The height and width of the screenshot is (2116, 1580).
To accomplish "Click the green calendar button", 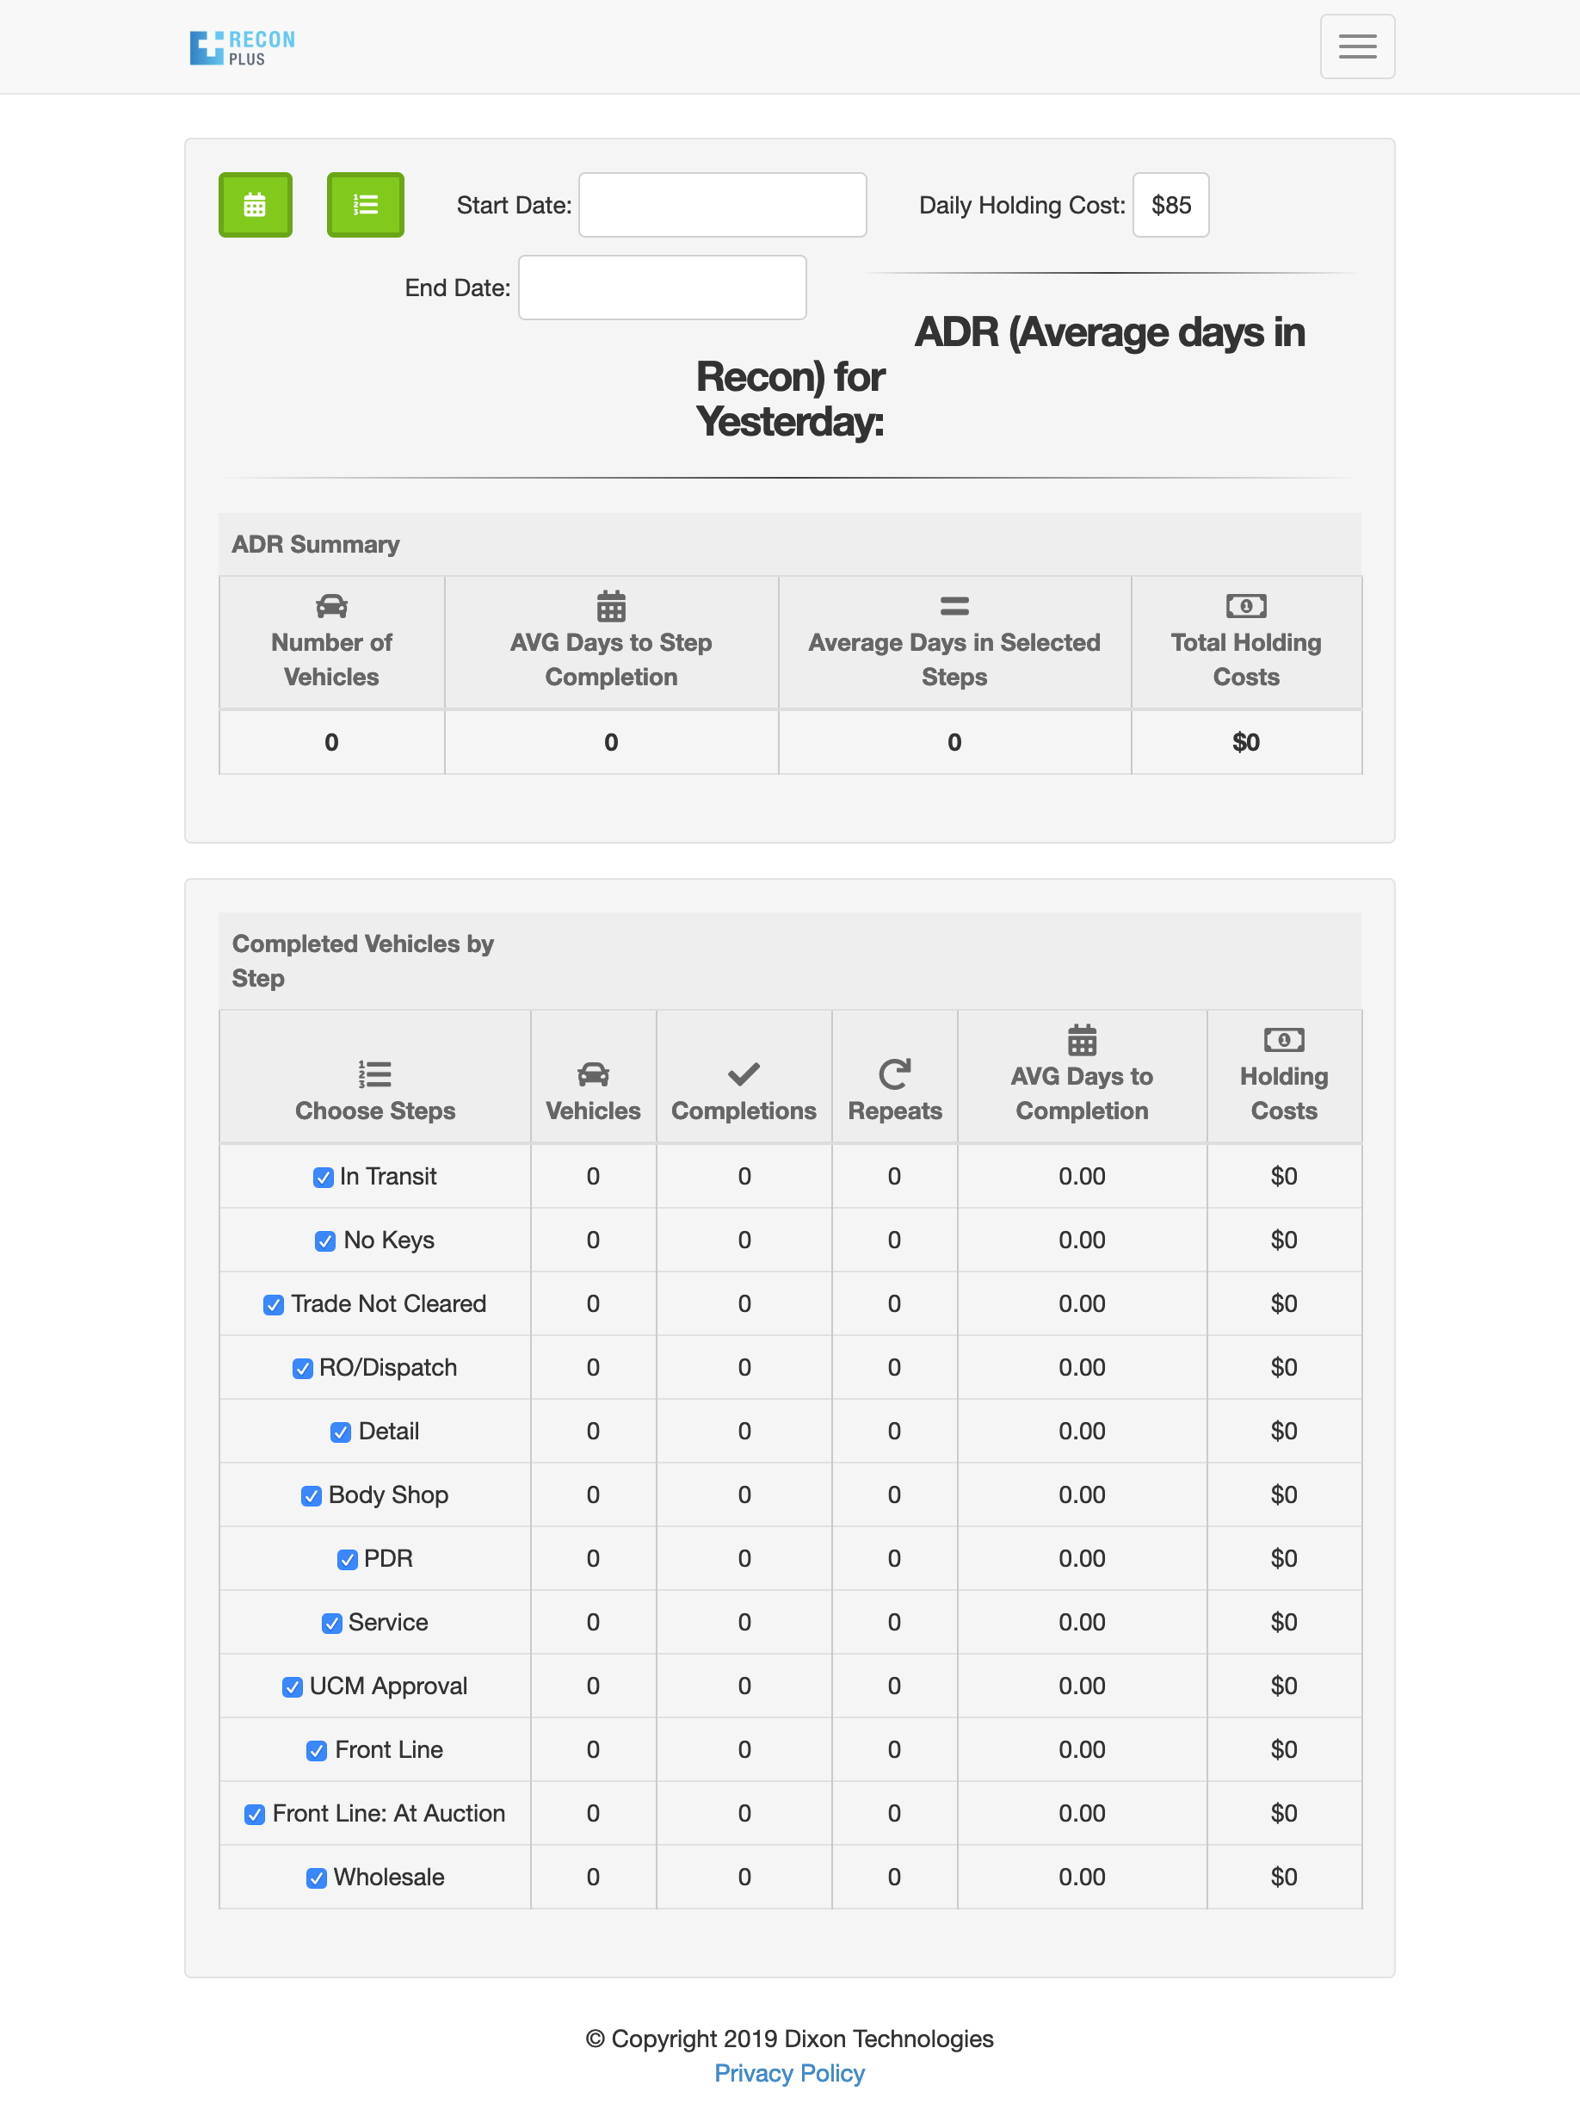I will coord(255,205).
